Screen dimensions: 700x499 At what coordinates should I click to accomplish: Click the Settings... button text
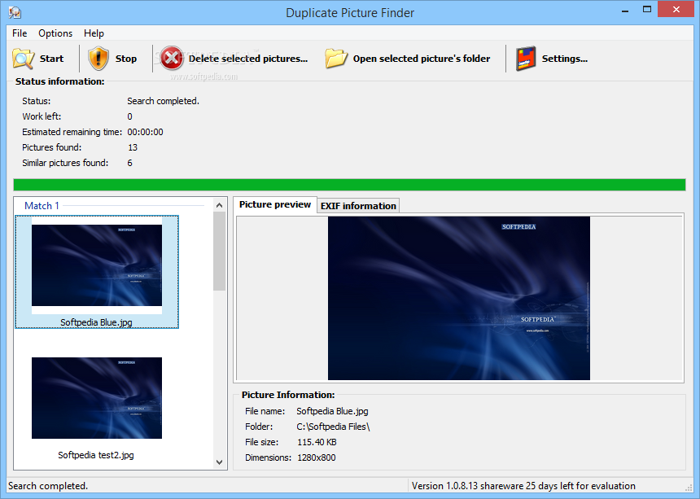click(565, 59)
